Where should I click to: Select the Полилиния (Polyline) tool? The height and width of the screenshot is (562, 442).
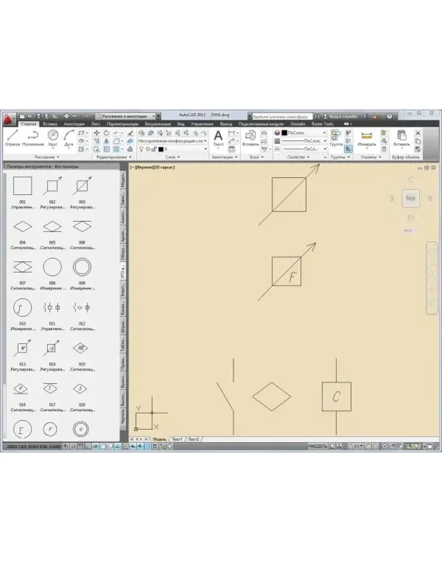click(x=33, y=137)
